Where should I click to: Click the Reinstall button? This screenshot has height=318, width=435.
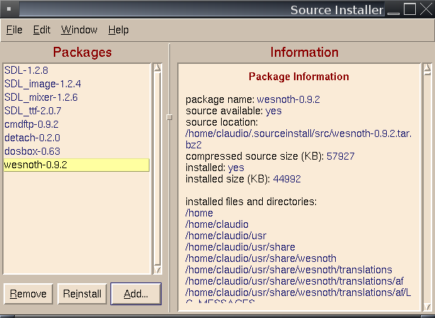coord(82,294)
